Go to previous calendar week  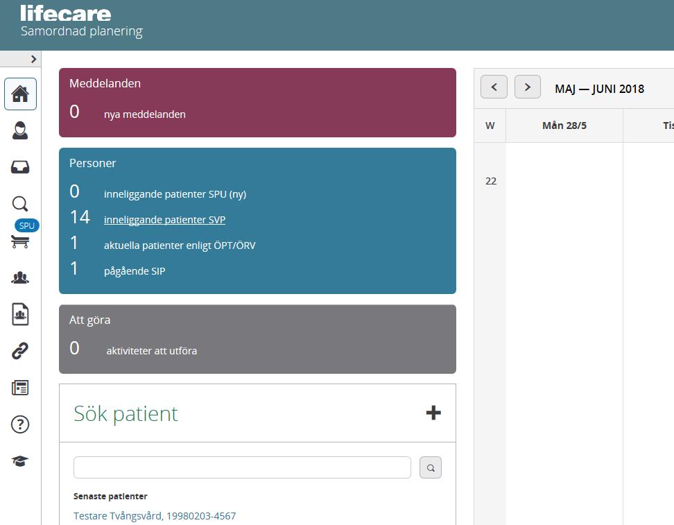(x=494, y=87)
